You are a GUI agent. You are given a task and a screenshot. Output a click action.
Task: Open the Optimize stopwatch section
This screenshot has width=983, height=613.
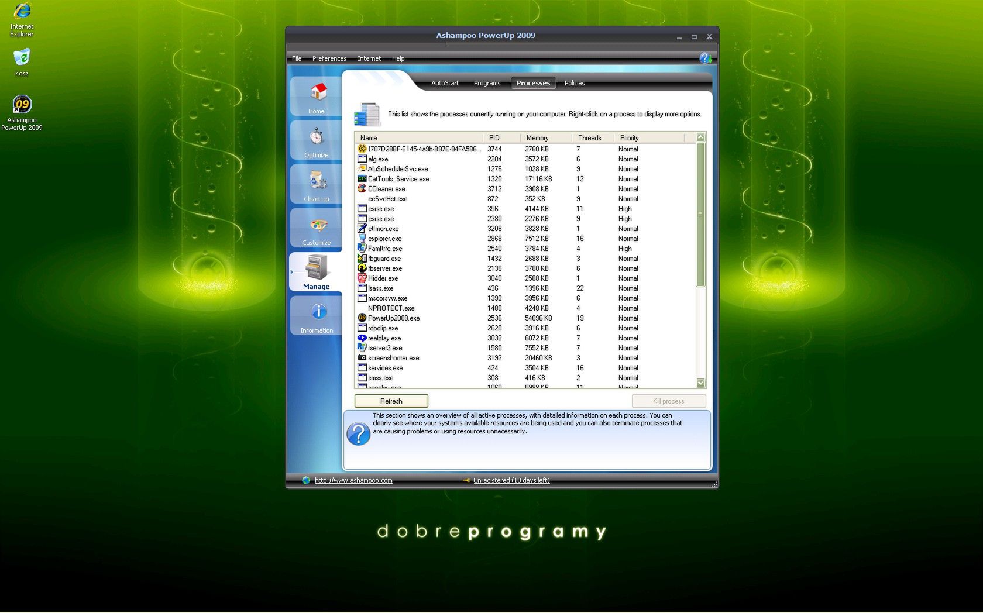point(316,140)
